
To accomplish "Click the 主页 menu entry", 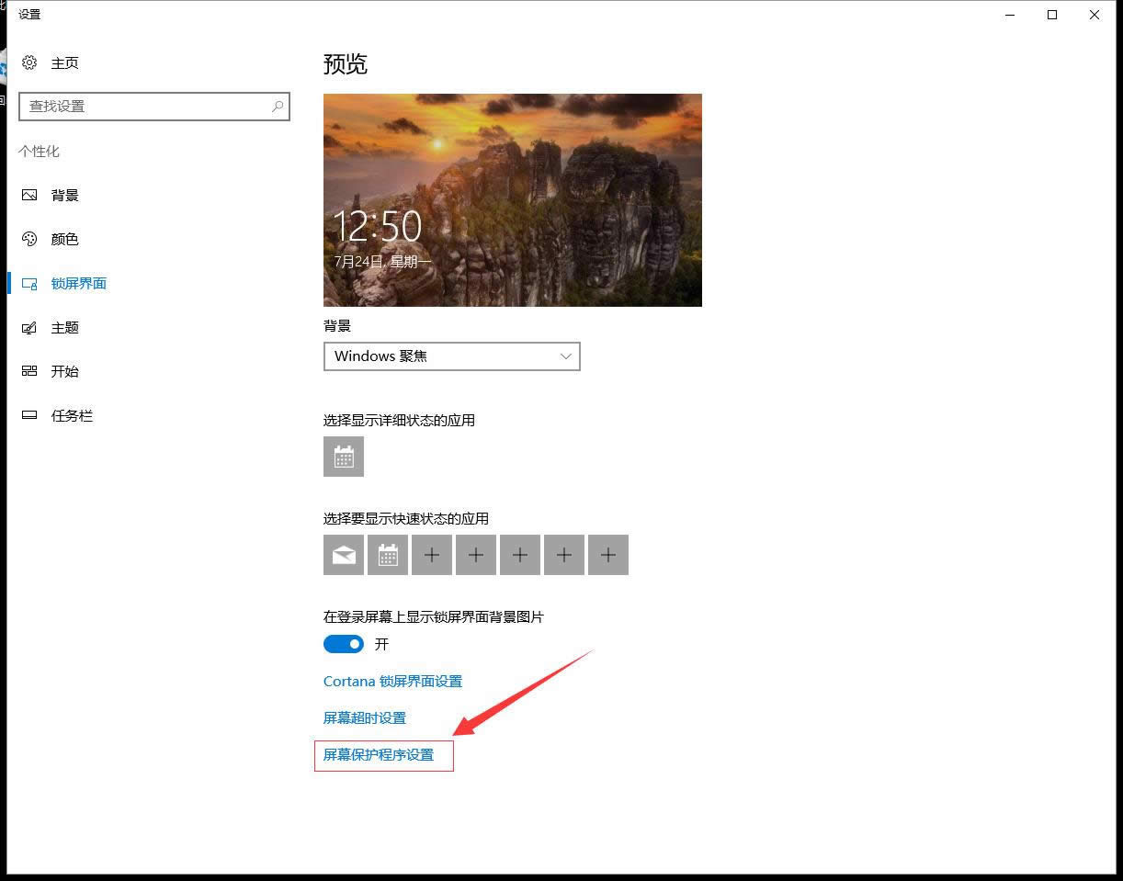I will [x=65, y=62].
